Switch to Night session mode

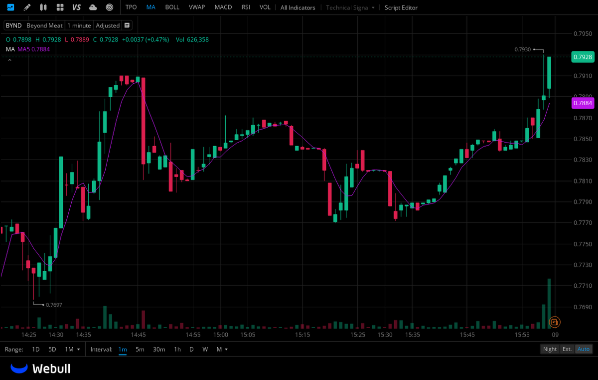(x=550, y=349)
